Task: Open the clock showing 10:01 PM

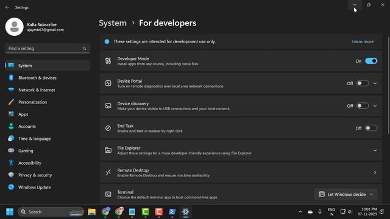Action: point(367,212)
